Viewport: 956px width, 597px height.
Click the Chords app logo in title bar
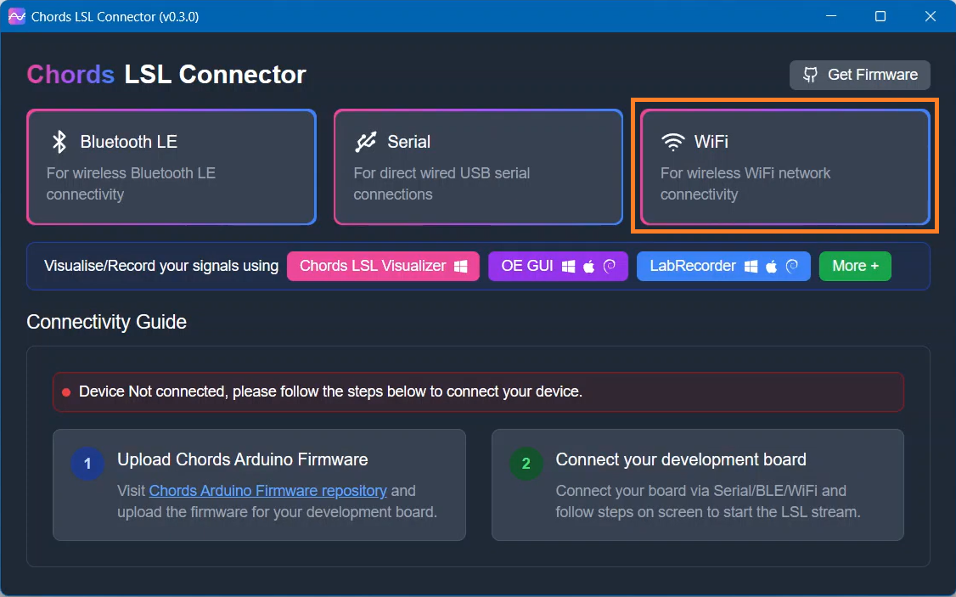(16, 16)
